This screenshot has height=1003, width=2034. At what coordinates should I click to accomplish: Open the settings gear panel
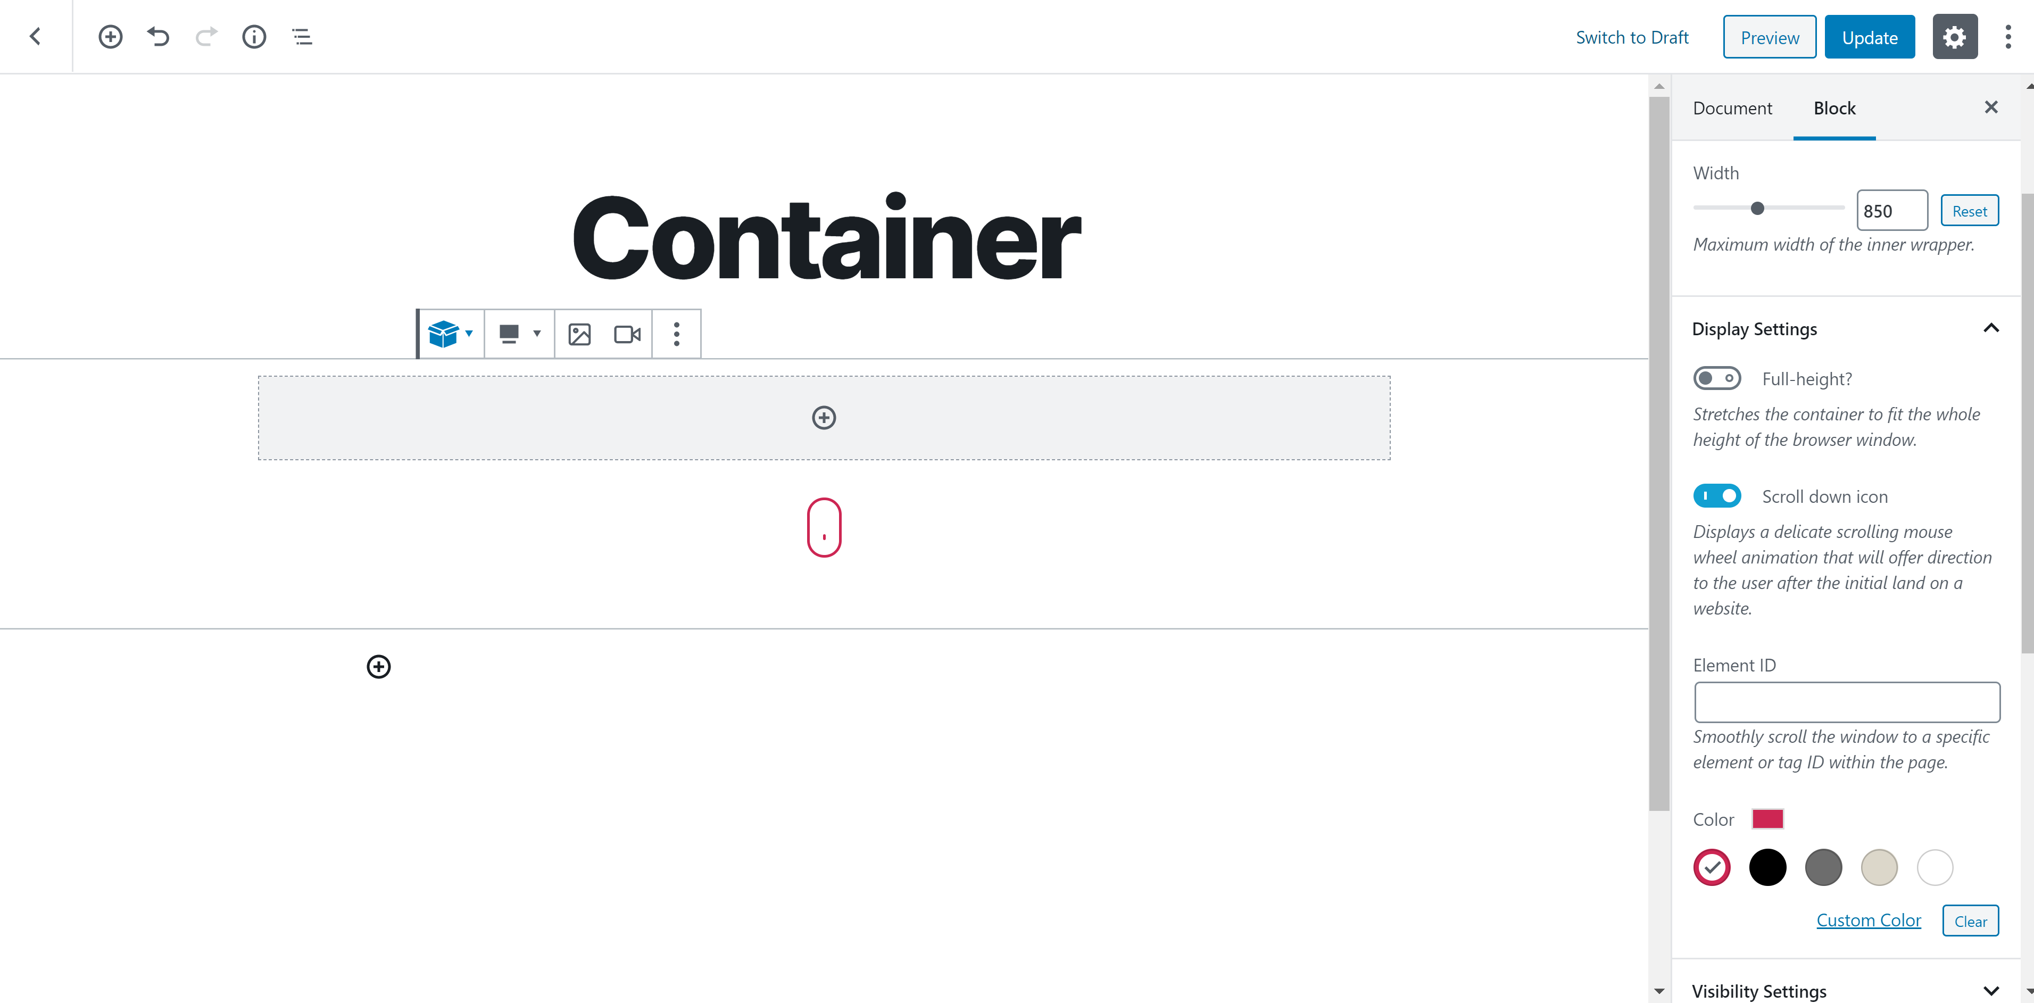pos(1954,36)
